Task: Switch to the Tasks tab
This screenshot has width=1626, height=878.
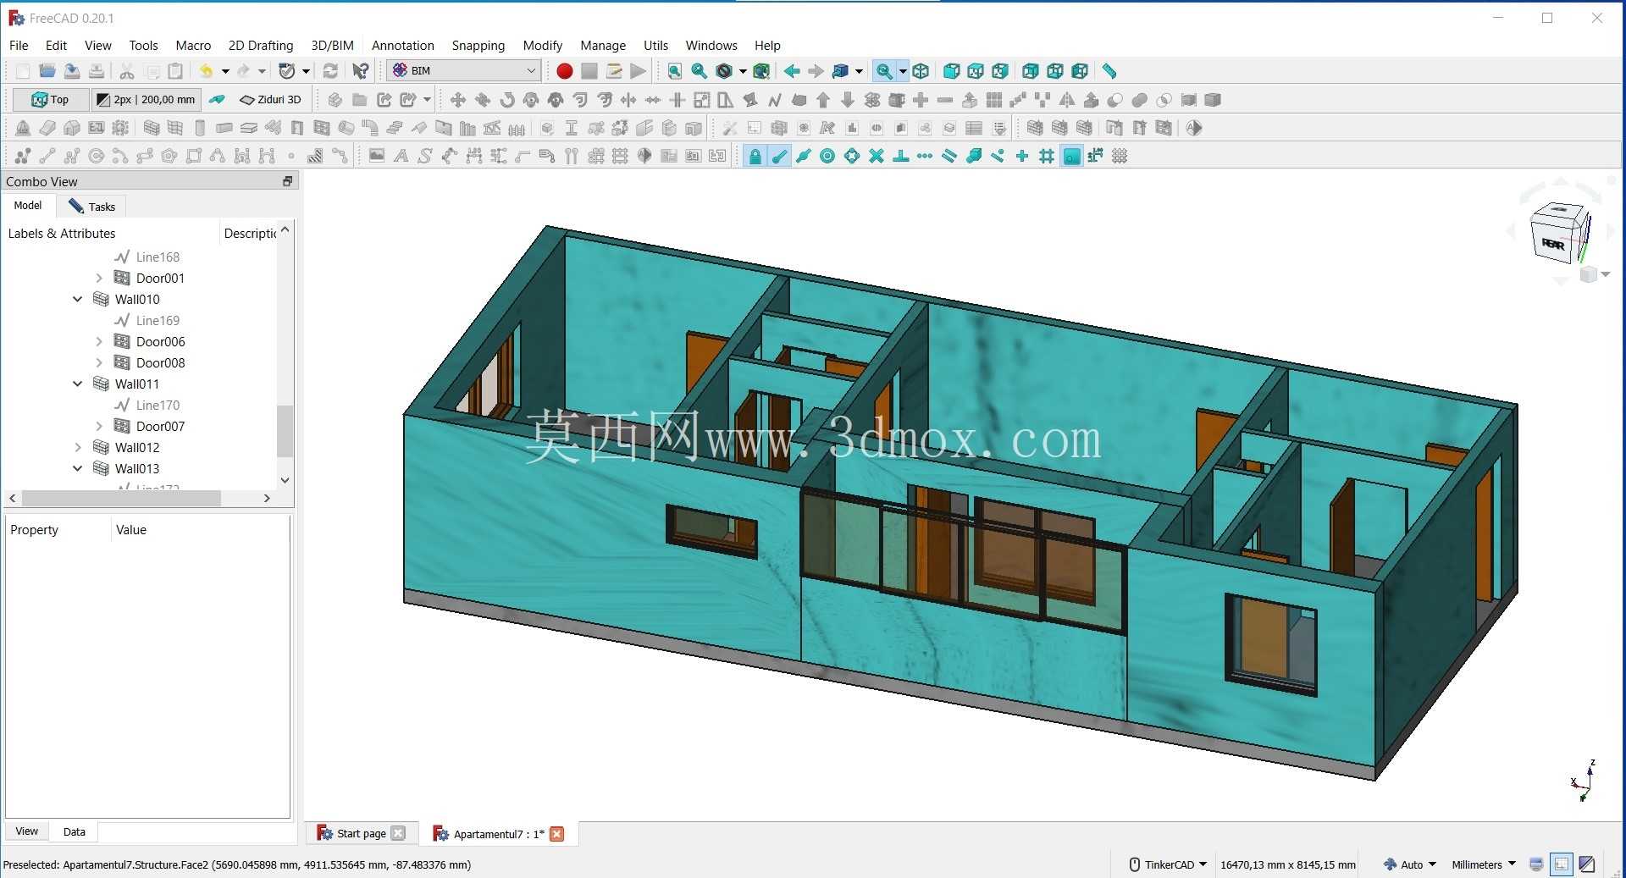Action: 92,207
